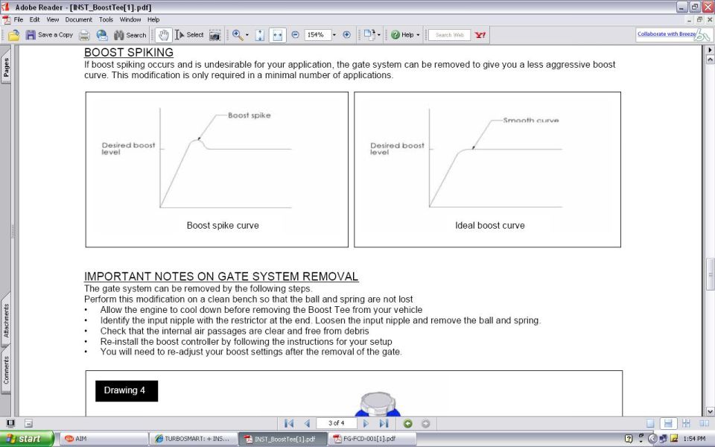This screenshot has height=447, width=715.
Task: Select the Hand tool
Action: [163, 35]
